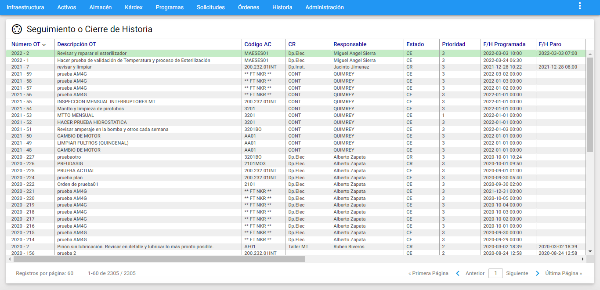Open the Programas menu

[170, 7]
